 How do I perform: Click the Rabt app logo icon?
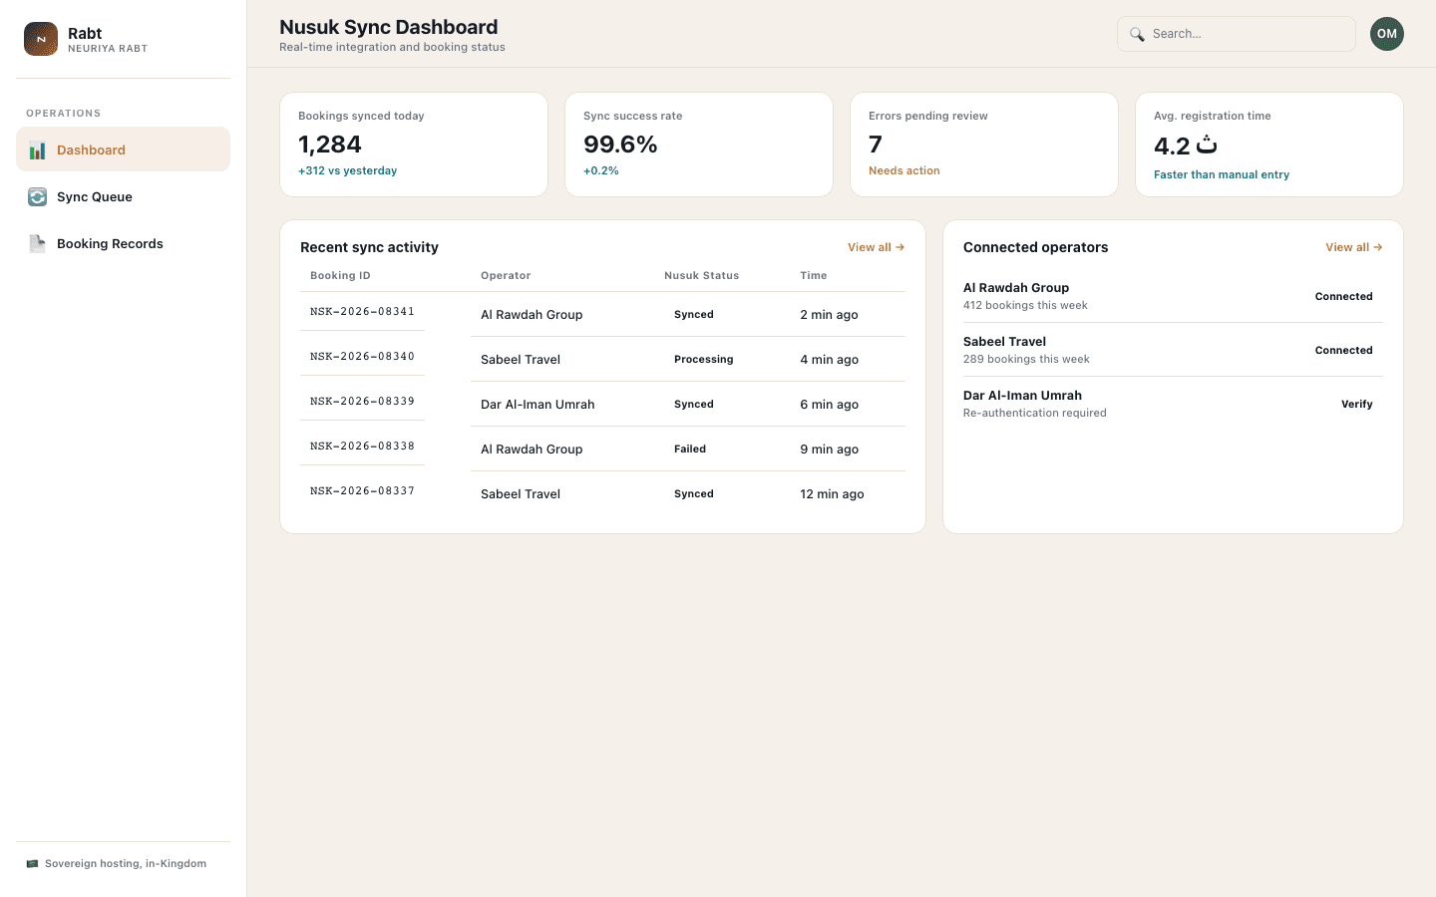41,39
